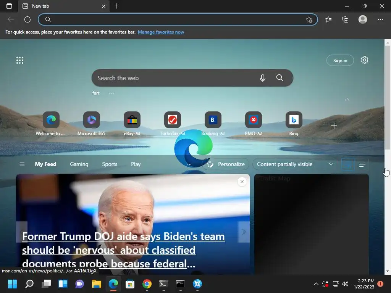Select the New tab browser tab
The height and width of the screenshot is (293, 391).
(64, 6)
